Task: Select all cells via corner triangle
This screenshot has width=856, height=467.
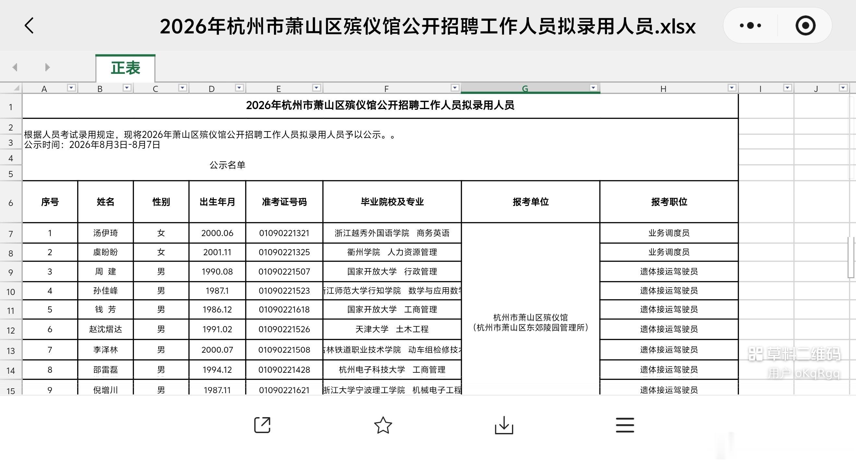Action: tap(16, 88)
